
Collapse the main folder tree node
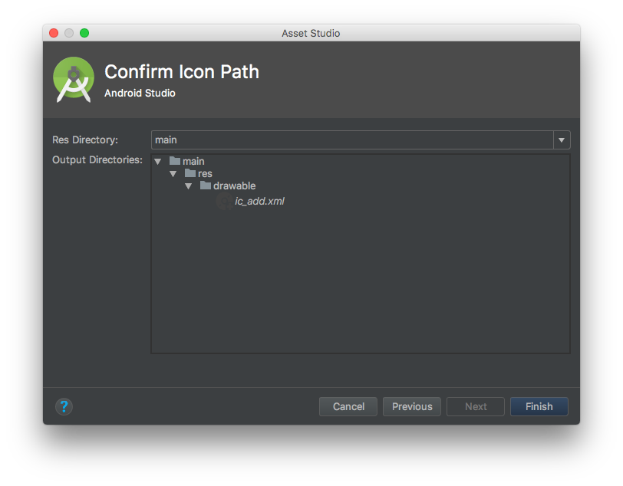point(158,161)
